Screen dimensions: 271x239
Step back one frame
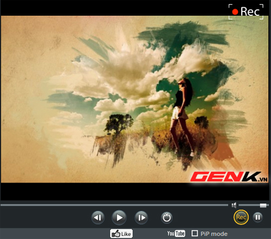(x=98, y=217)
